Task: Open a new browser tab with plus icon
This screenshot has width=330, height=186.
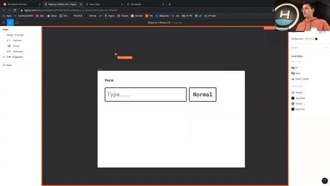Action: pos(170,4)
